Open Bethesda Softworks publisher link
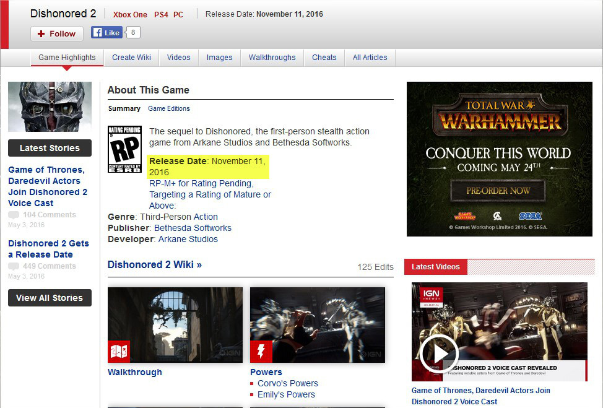The image size is (603, 408). (x=193, y=228)
